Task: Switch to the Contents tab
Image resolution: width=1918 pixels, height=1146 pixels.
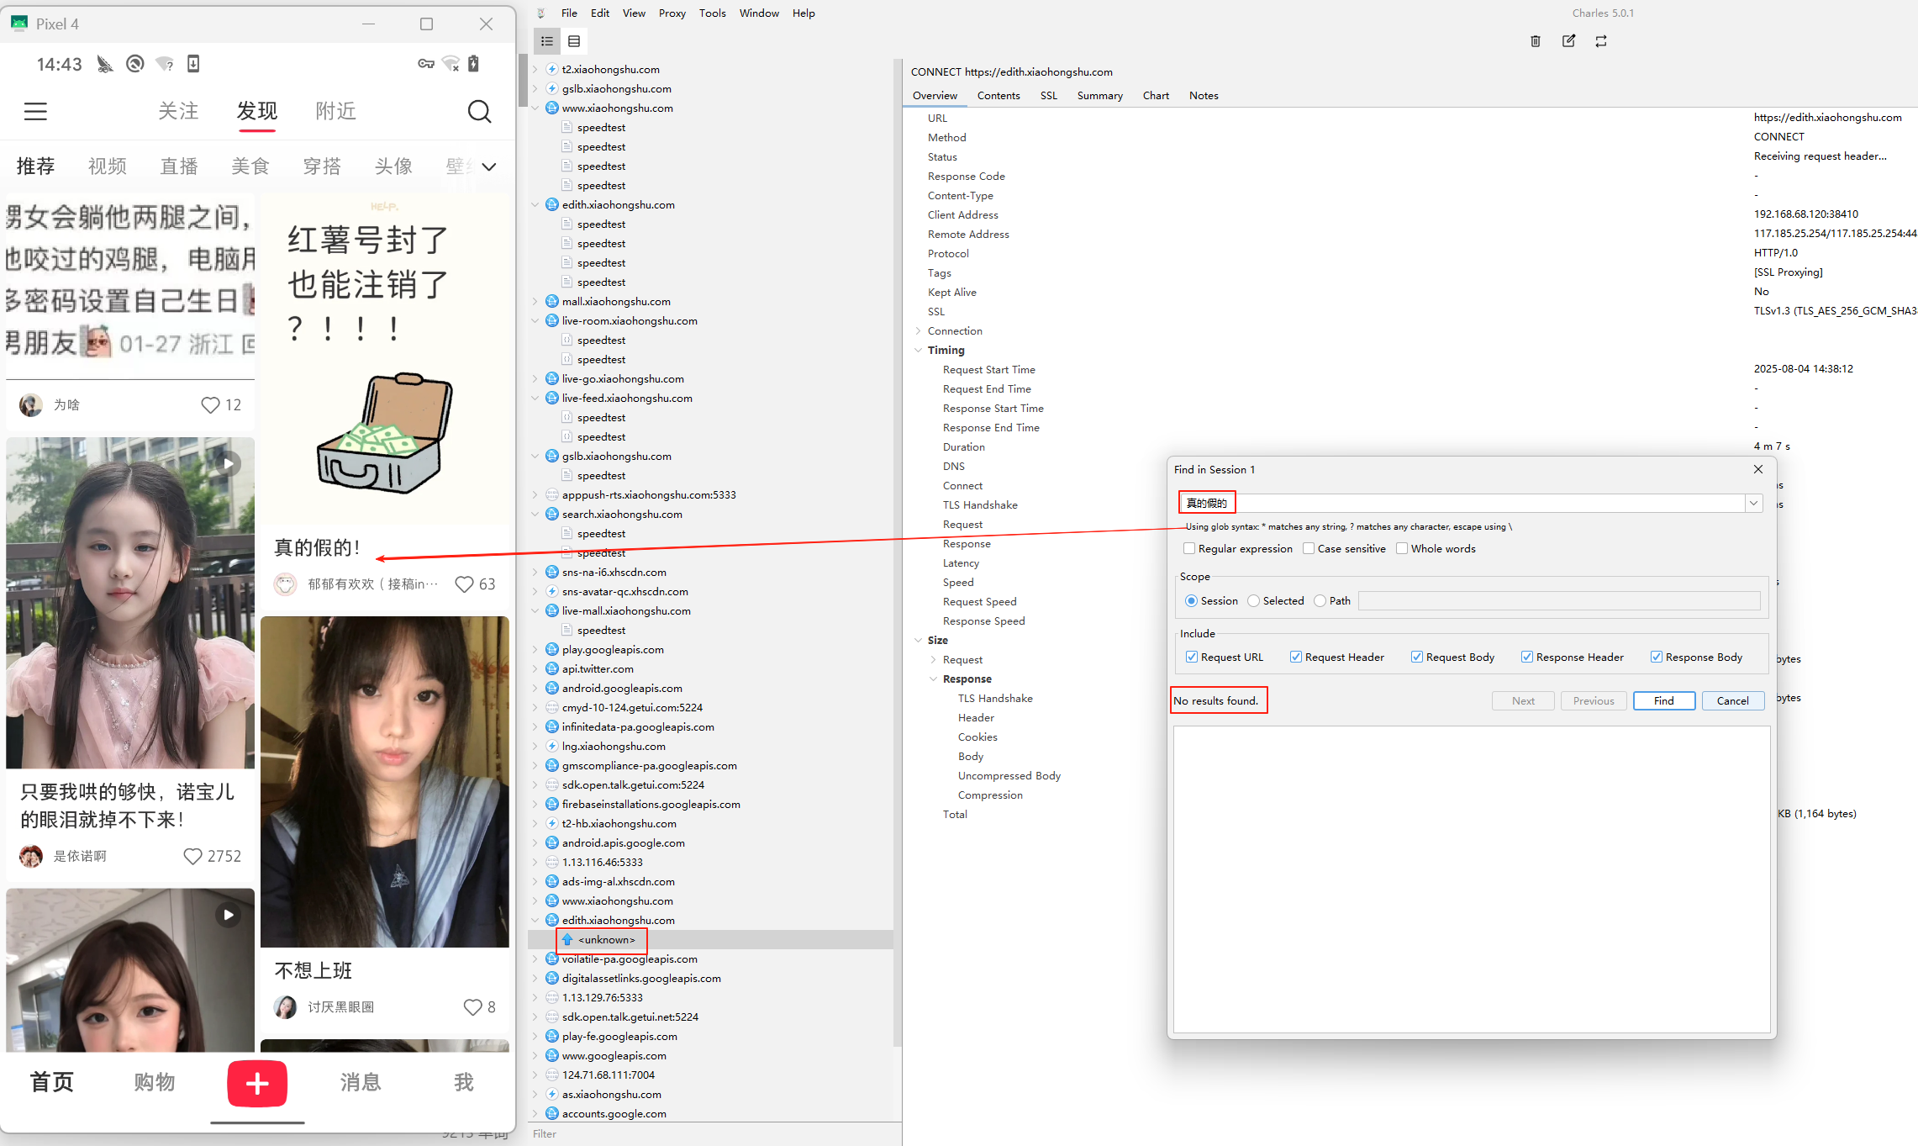Action: pos(999,95)
